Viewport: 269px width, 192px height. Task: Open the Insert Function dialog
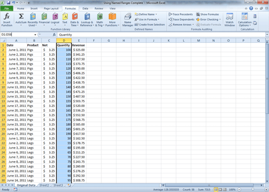[x=7, y=20]
